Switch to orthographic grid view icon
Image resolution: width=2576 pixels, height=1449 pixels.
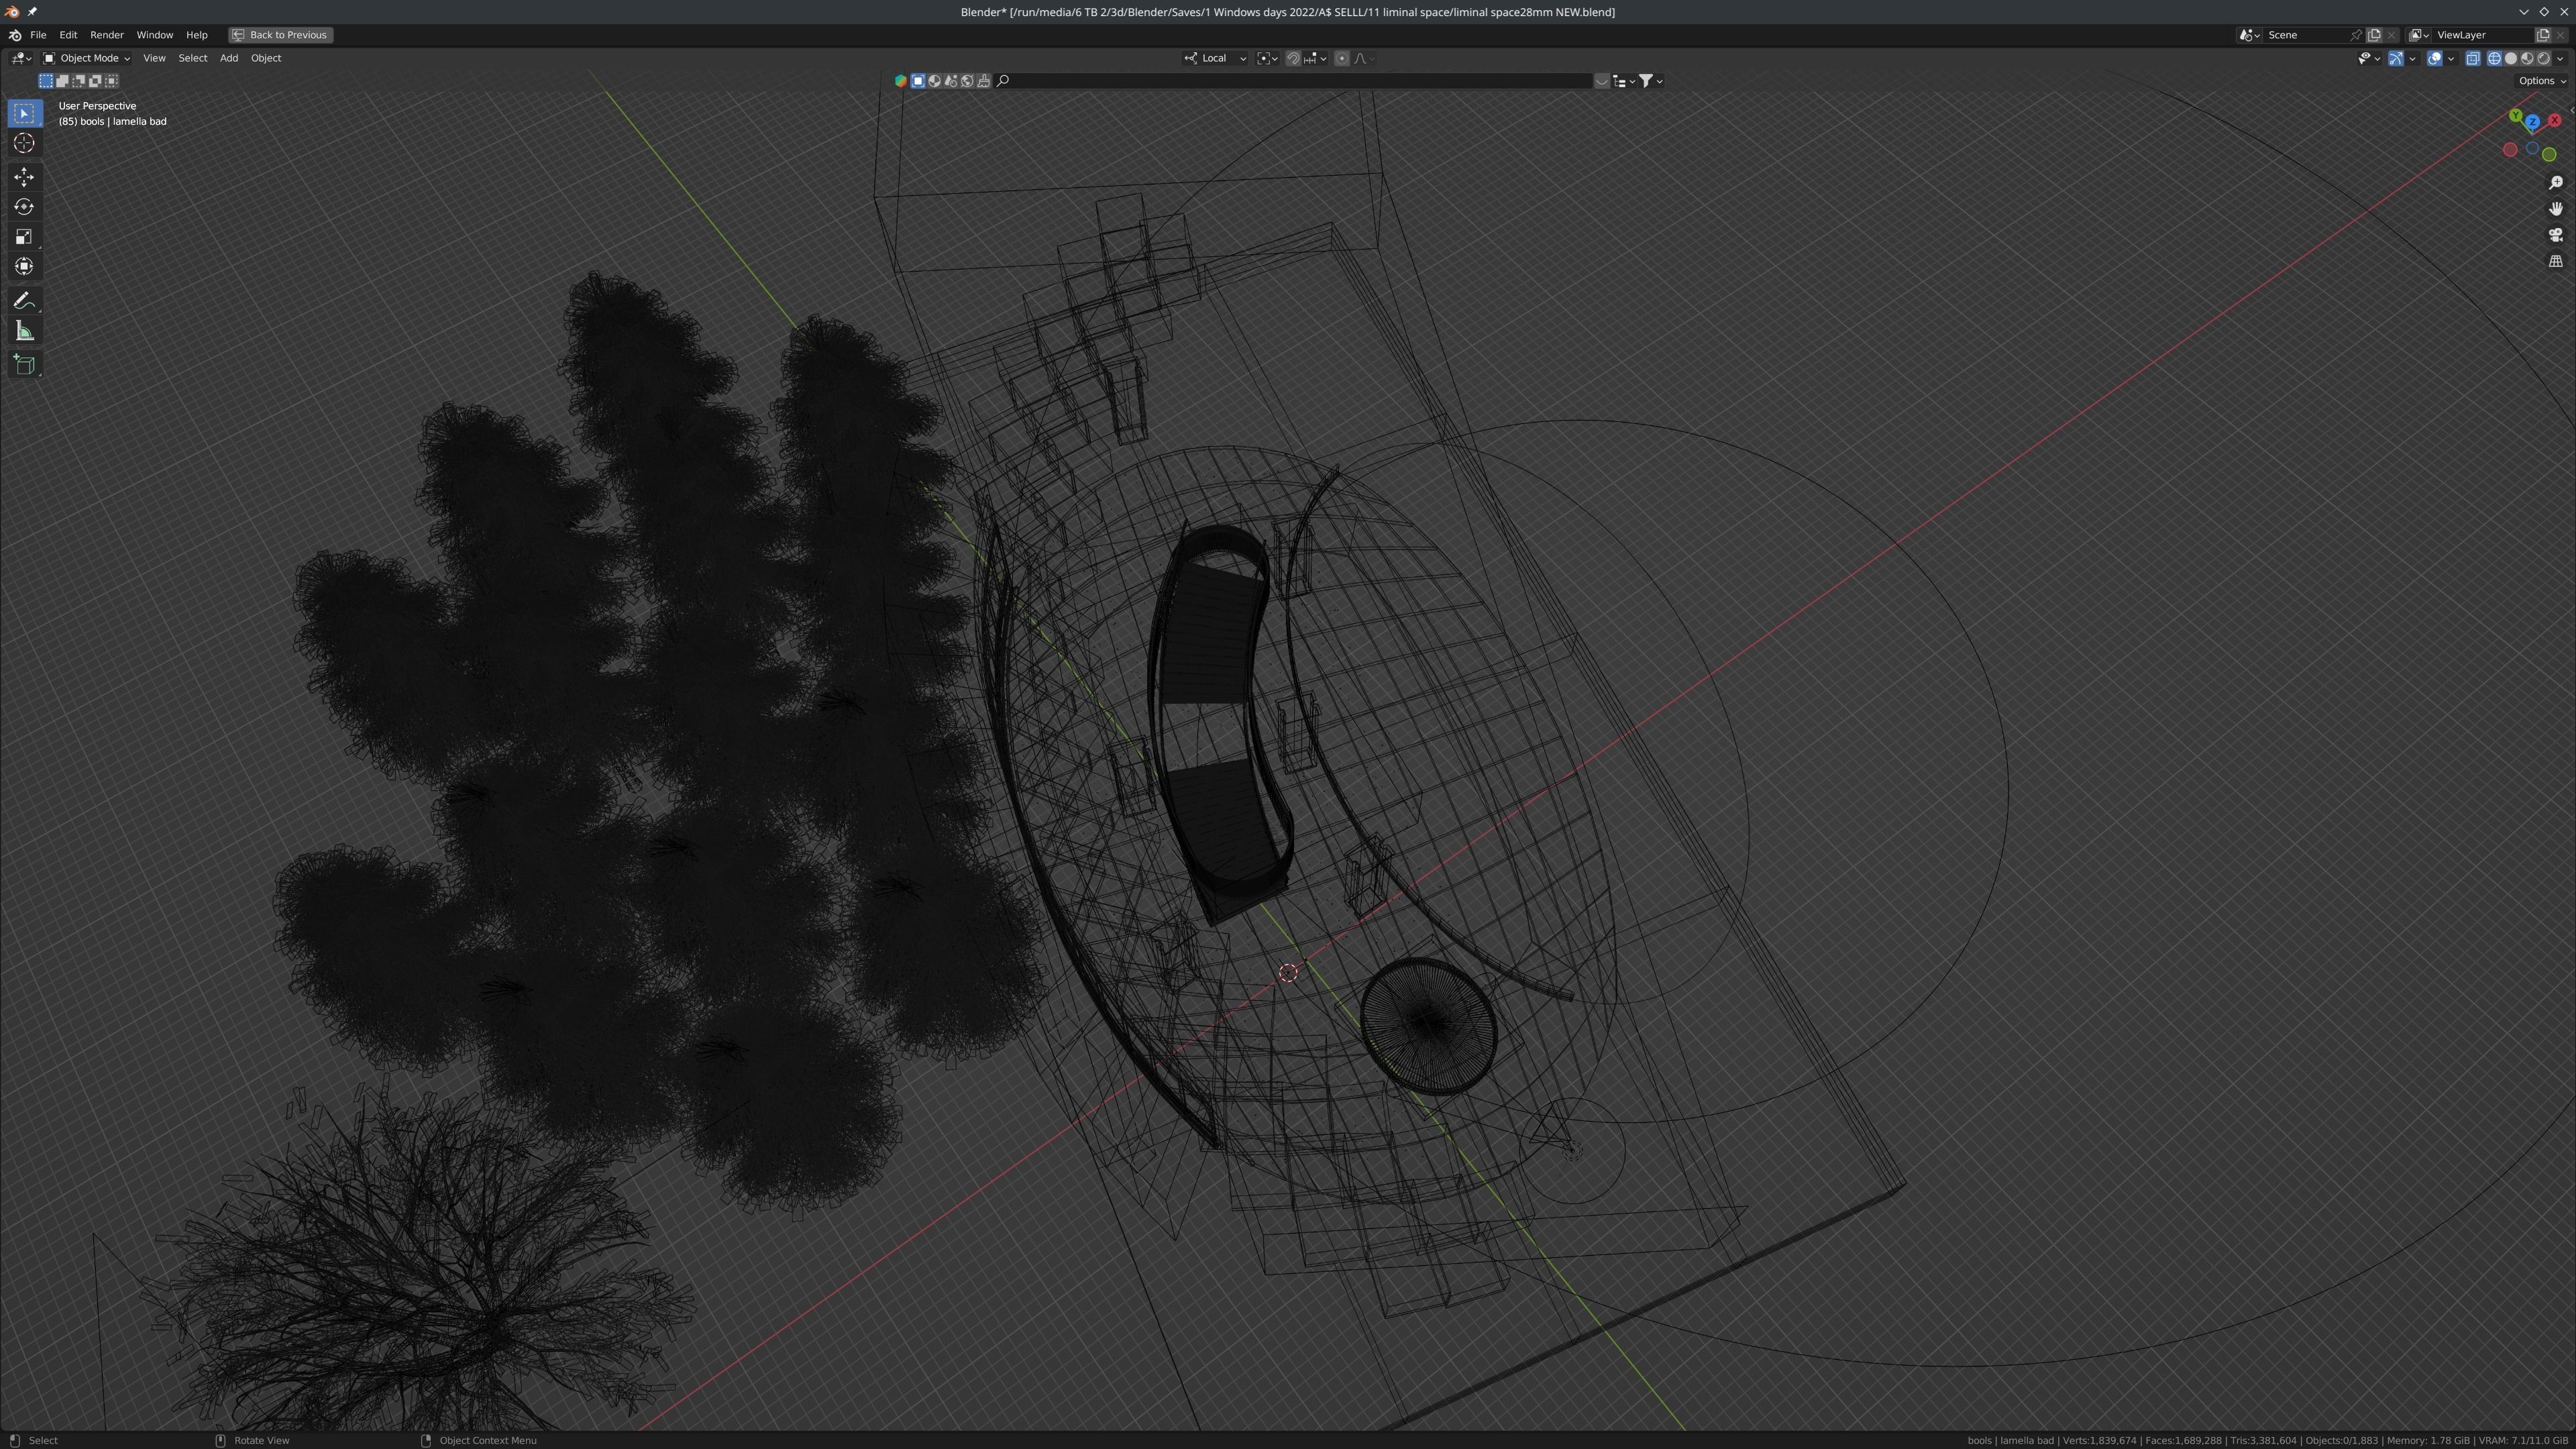(x=2555, y=261)
